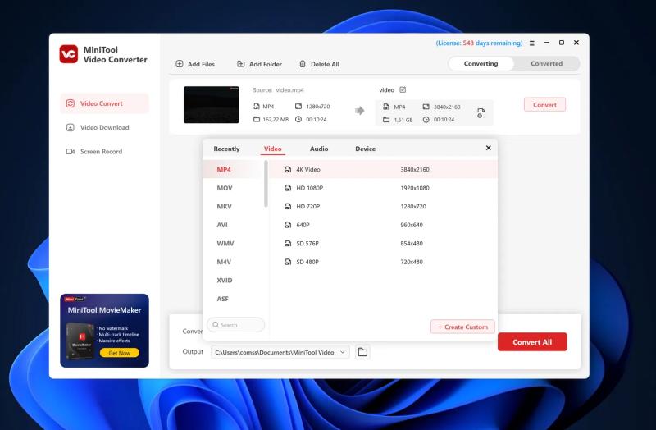Click the Add Files plus icon
The width and height of the screenshot is (656, 430).
coord(180,64)
